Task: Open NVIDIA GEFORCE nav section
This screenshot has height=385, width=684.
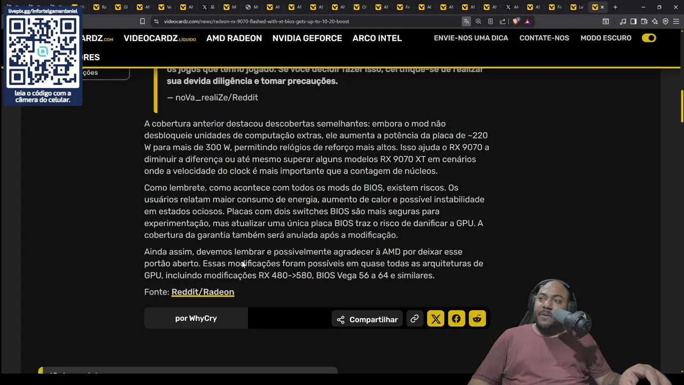Action: coord(307,38)
